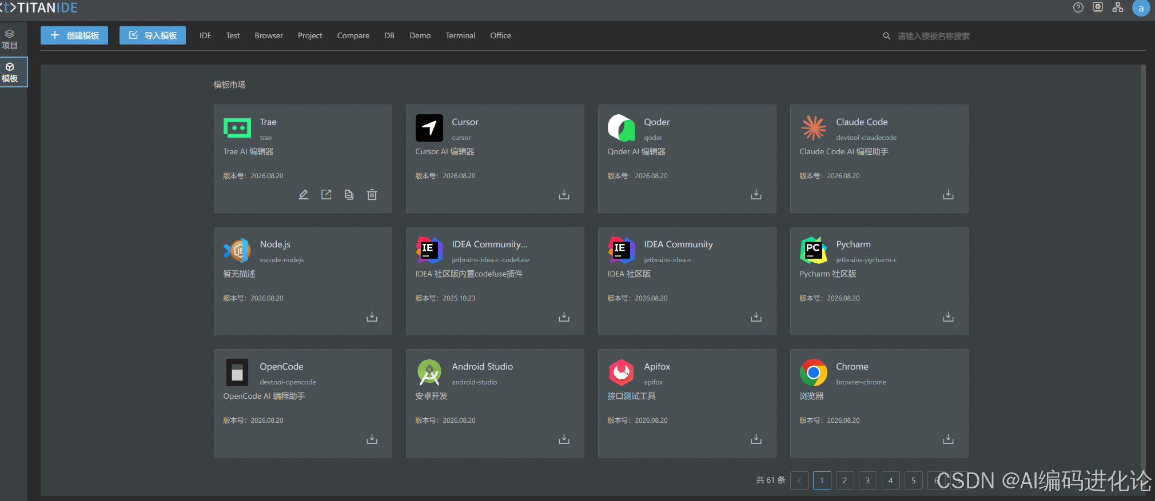Image resolution: width=1155 pixels, height=501 pixels.
Task: Jump to page 3 of templates
Action: coord(868,480)
